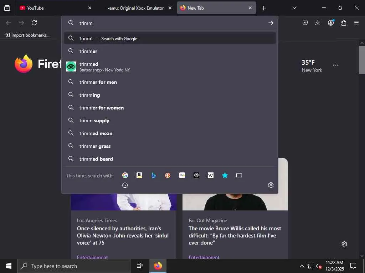Select 'trimmer for men' suggestion

[170, 82]
